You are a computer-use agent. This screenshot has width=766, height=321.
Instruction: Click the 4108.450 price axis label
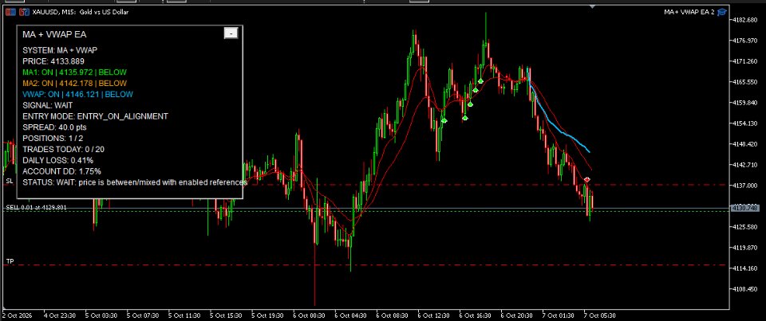pyautogui.click(x=745, y=289)
